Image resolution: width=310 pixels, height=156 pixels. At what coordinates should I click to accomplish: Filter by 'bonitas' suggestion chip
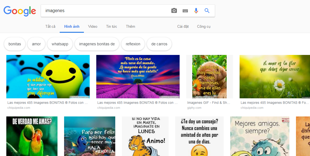click(15, 44)
